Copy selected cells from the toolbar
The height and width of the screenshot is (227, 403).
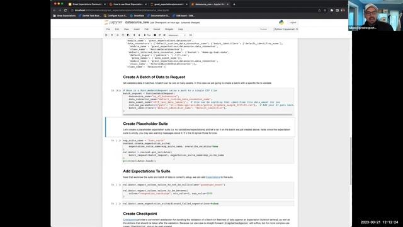(123, 35)
